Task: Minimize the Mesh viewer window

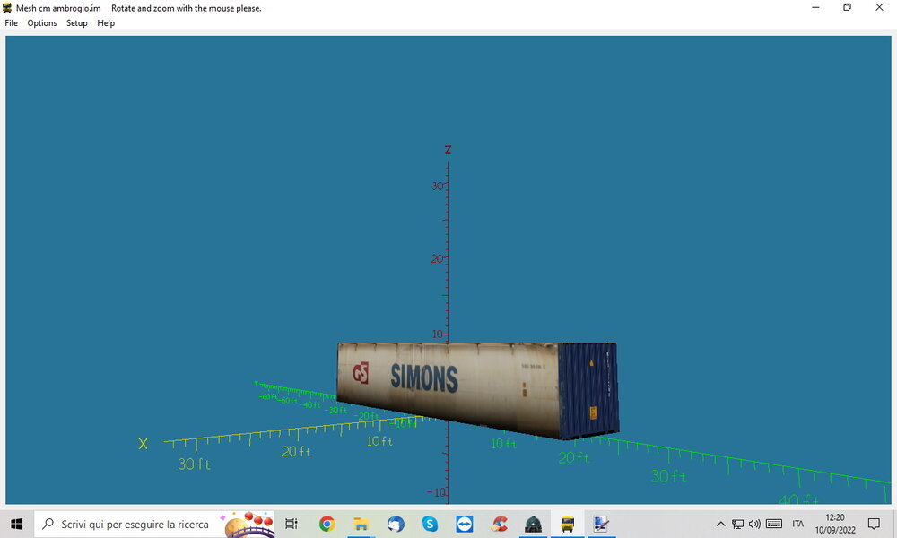Action: (815, 7)
